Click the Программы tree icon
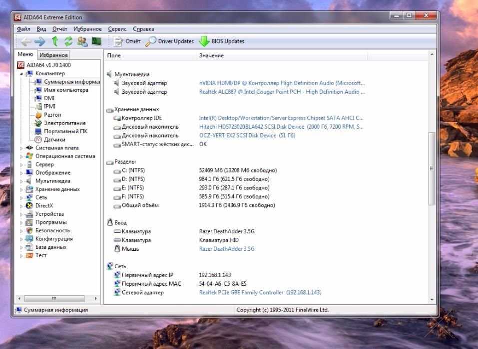 (29, 222)
